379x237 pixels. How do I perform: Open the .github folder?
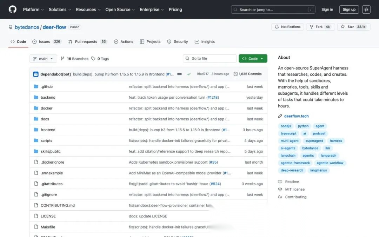pyautogui.click(x=47, y=87)
